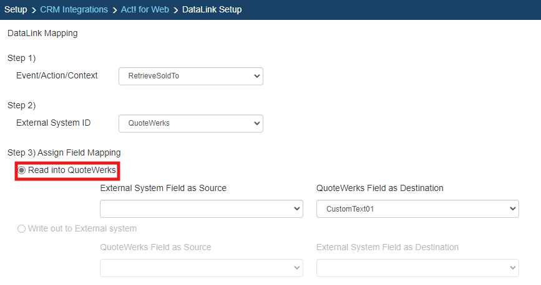
Task: Click the QuoteWerks Field as Destination column heading
Action: (379, 189)
